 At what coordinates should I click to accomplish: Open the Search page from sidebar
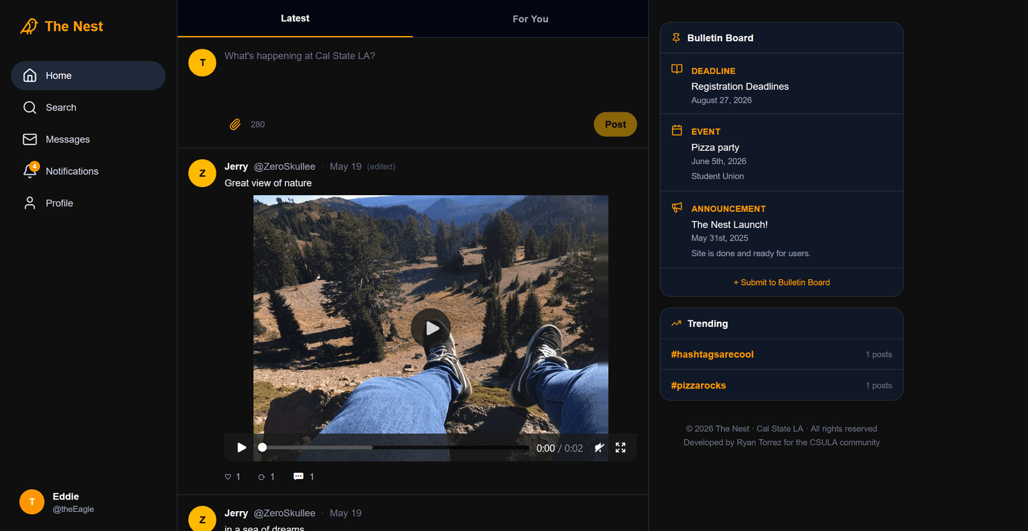point(88,107)
